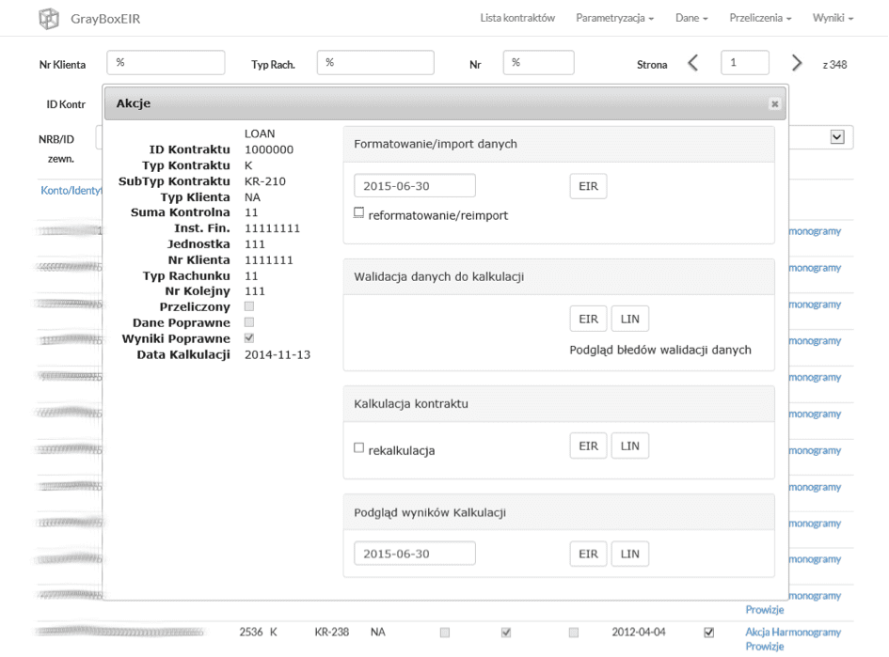Image resolution: width=889 pixels, height=657 pixels.
Task: Click the Strona page number field
Action: coord(744,62)
